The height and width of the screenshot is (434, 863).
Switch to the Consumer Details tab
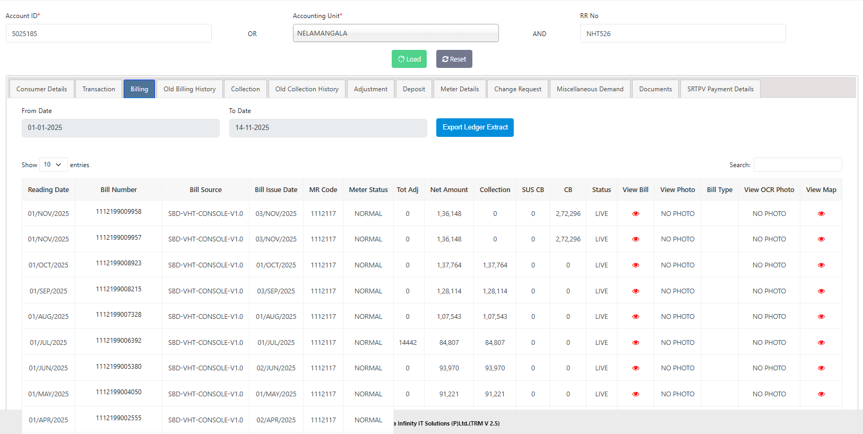[x=41, y=89]
